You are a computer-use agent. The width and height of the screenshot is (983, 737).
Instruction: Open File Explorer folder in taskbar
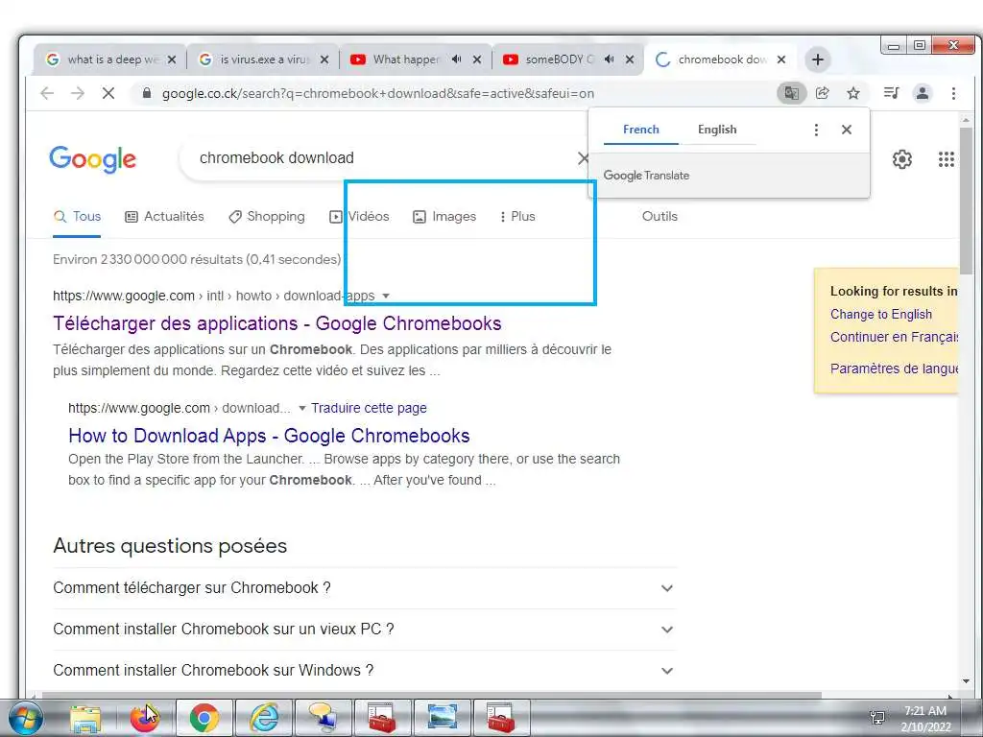click(85, 718)
